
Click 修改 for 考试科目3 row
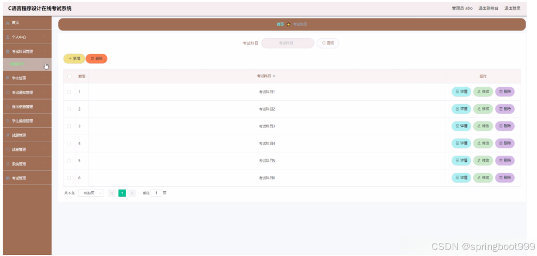pyautogui.click(x=483, y=126)
